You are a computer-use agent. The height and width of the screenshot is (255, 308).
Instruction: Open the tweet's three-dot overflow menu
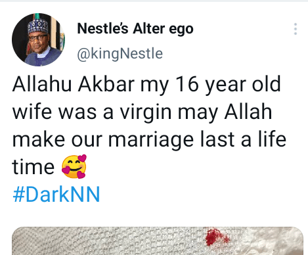click(x=296, y=29)
